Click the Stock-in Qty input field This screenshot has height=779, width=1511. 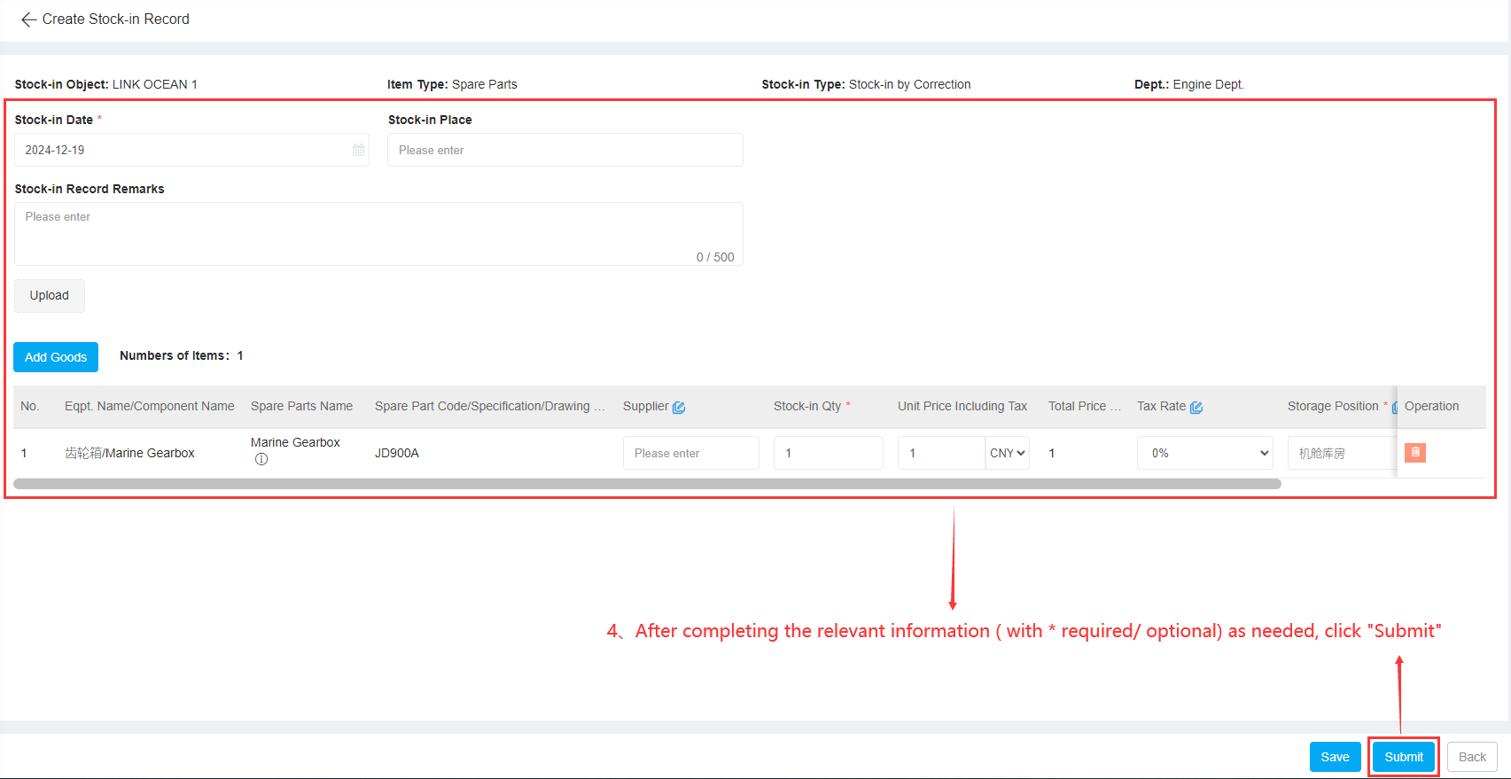coord(829,453)
